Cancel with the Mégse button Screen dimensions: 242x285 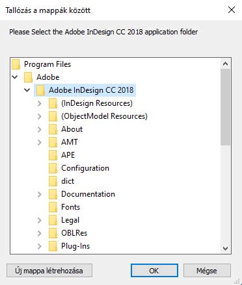[x=207, y=271]
